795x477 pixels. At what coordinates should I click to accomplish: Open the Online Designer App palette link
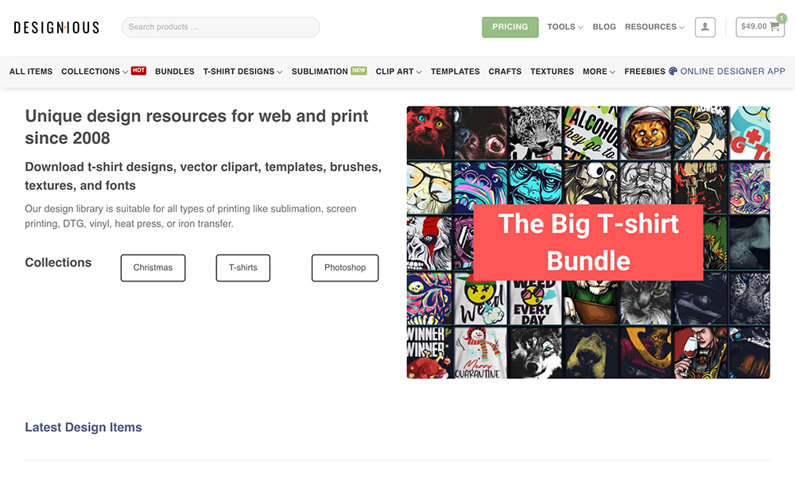[727, 72]
